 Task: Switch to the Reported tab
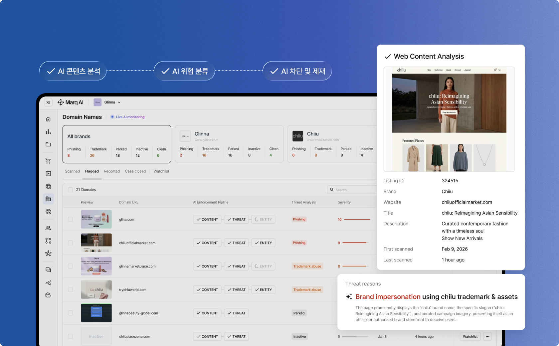point(112,171)
